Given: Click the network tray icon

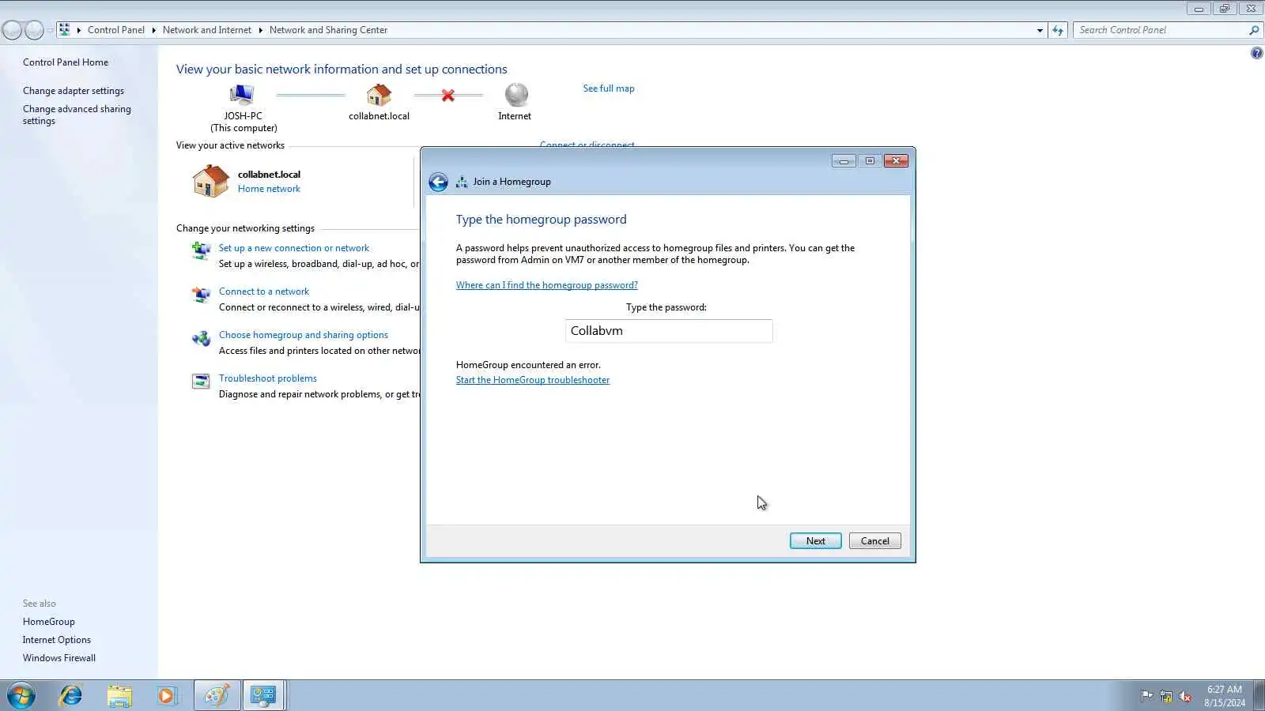Looking at the screenshot, I should [x=1166, y=696].
